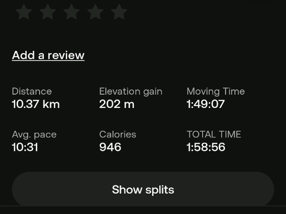Viewport: 286px width, 214px height.
Task: Click the TOTAL TIME label
Action: click(214, 135)
